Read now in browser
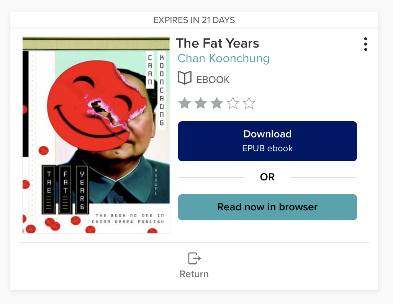 267,207
